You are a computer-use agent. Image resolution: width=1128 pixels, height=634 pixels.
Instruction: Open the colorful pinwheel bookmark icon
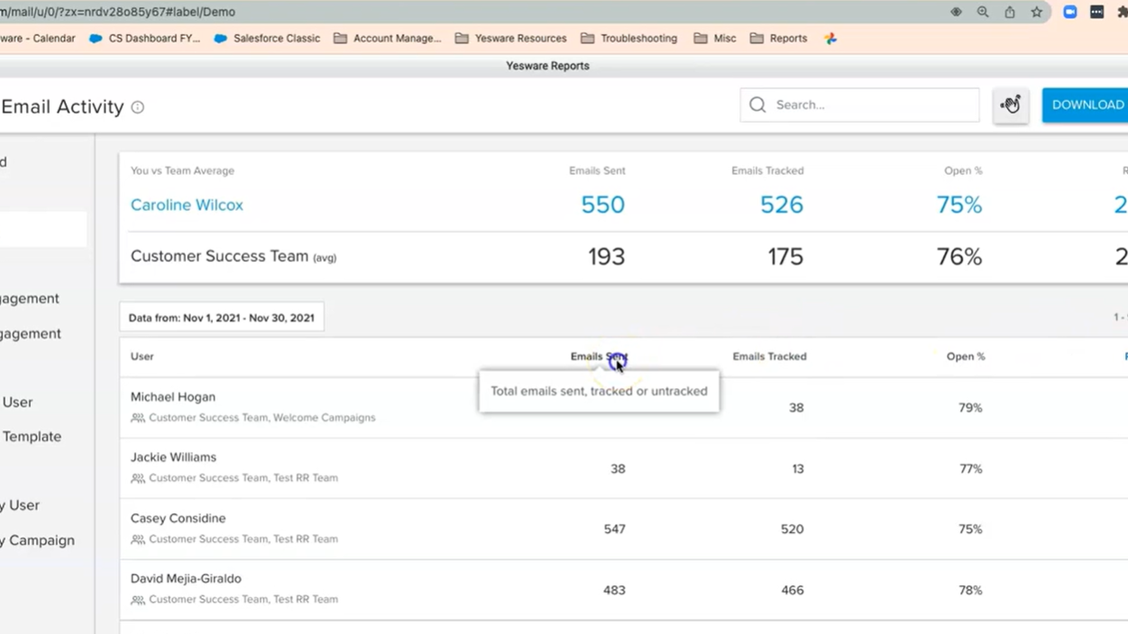830,39
